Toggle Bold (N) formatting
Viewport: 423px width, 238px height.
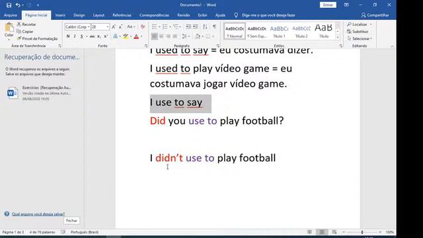point(68,36)
